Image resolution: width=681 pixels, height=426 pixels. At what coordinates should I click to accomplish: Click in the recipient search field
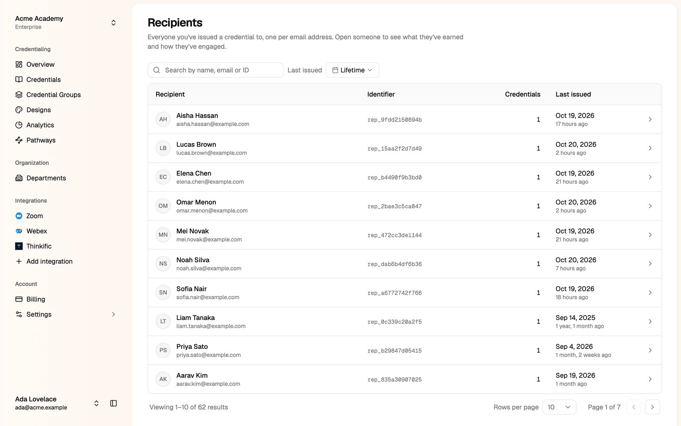point(215,70)
